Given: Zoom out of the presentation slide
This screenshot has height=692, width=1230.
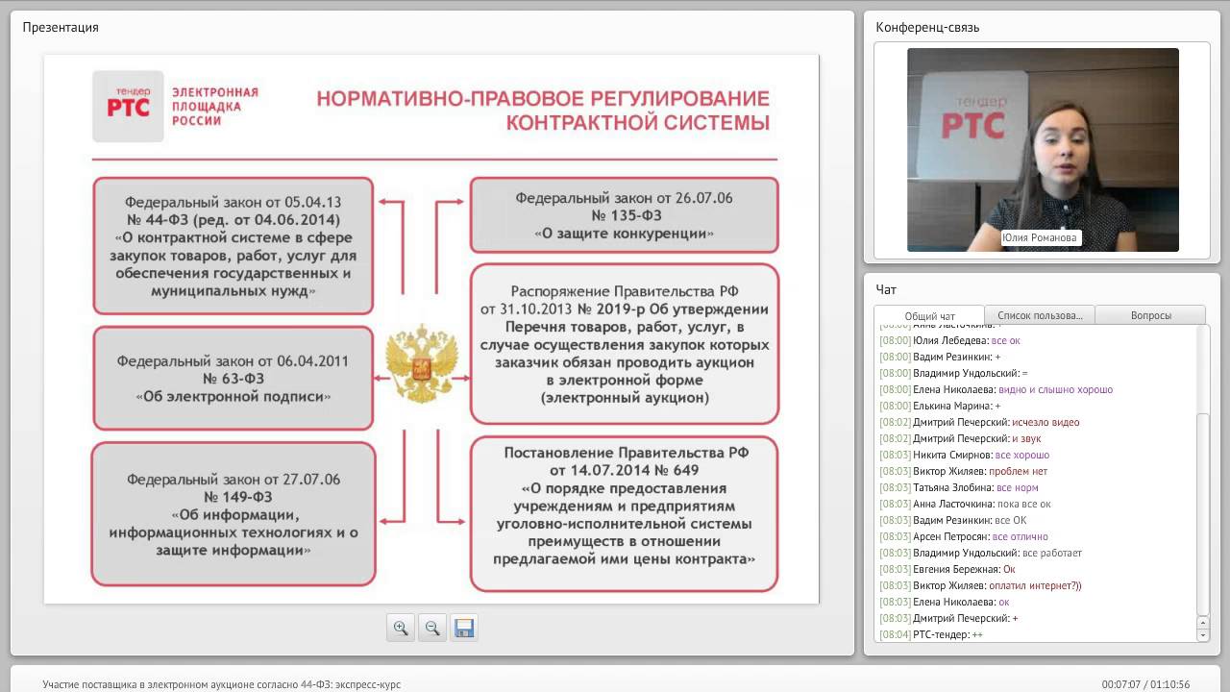Looking at the screenshot, I should point(432,628).
